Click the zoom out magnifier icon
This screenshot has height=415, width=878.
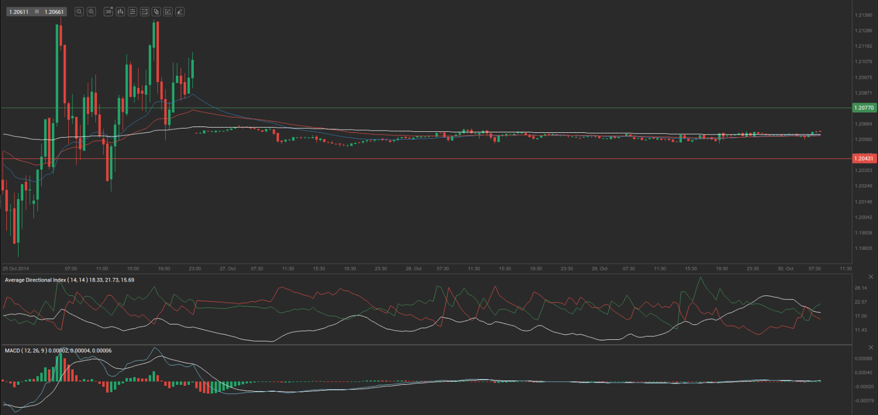[x=79, y=12]
